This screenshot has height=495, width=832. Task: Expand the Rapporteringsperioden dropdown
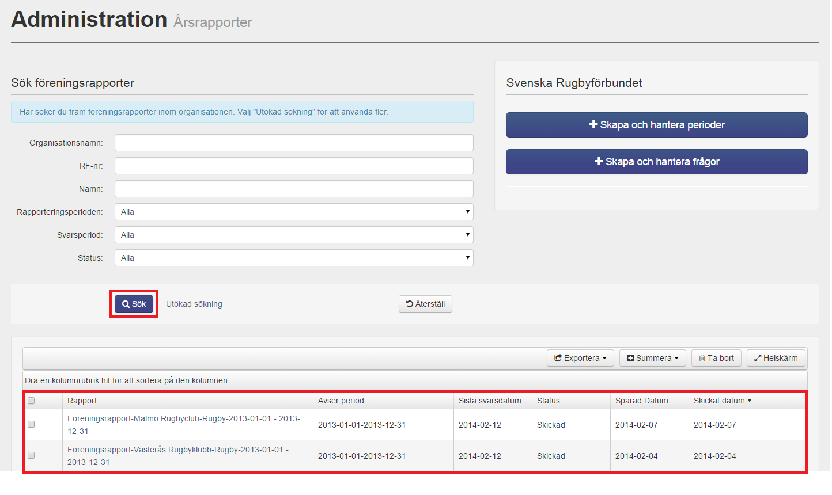tap(294, 212)
